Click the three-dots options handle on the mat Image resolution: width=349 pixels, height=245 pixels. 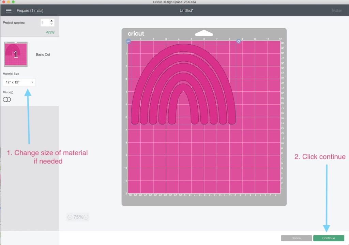tap(128, 41)
